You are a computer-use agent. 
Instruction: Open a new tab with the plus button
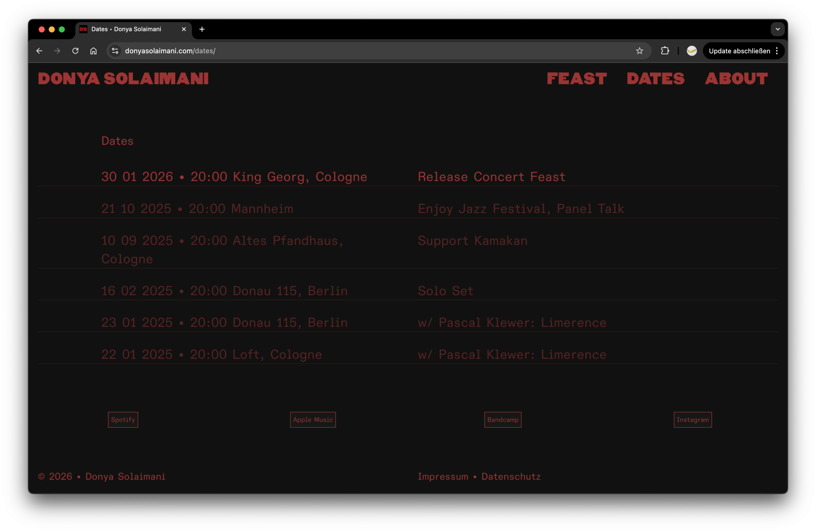(x=202, y=29)
